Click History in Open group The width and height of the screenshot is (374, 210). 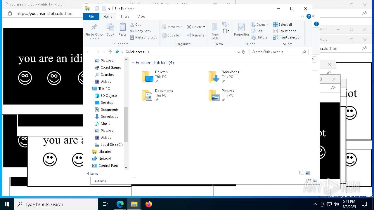(x=259, y=37)
